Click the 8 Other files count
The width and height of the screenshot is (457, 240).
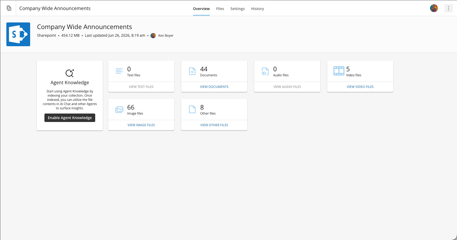[x=202, y=107]
